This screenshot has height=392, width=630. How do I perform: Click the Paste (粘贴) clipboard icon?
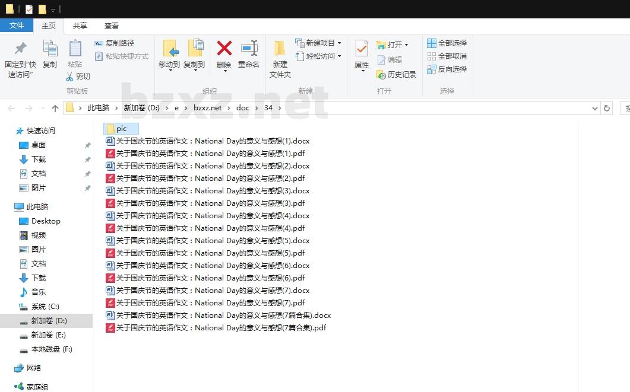(75, 49)
